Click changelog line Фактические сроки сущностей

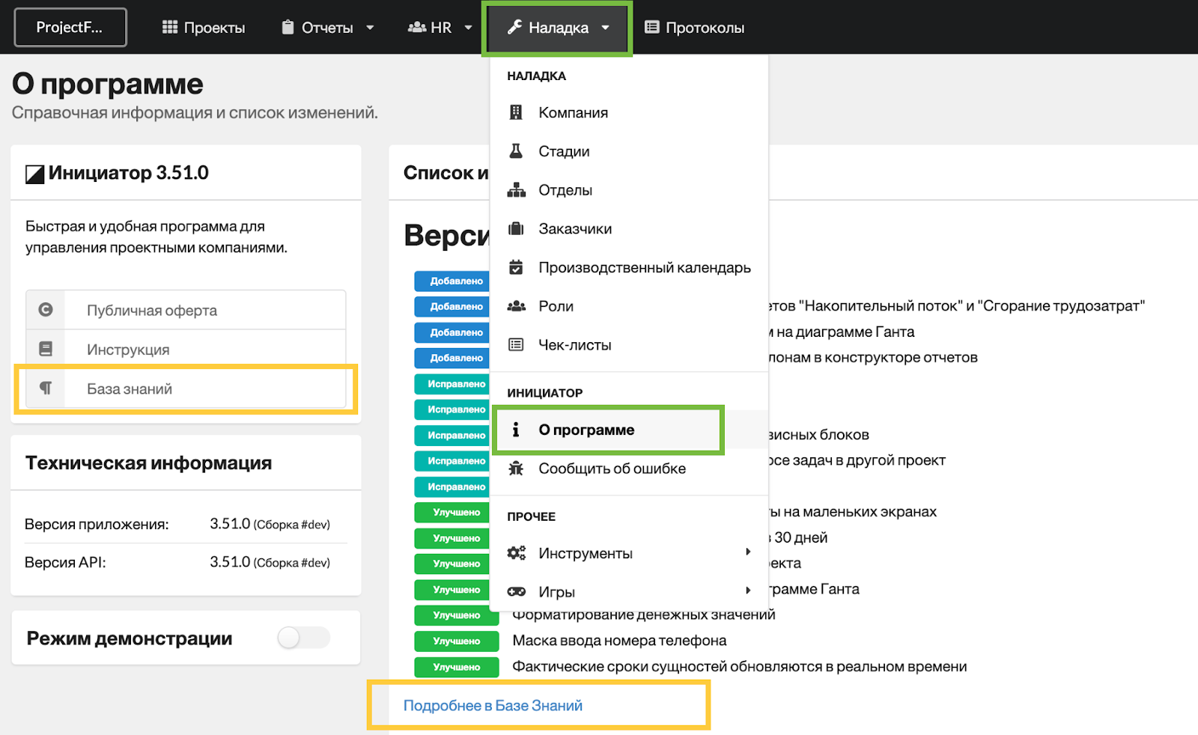click(740, 666)
